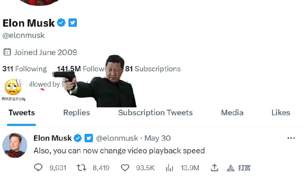Switch to the Replies tab
Image resolution: width=306 pixels, height=181 pixels.
click(x=76, y=112)
